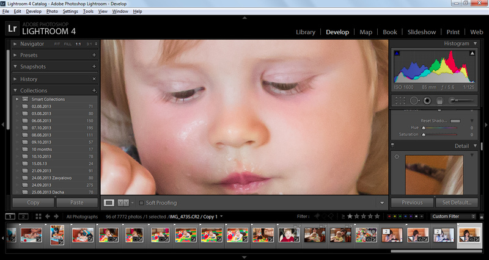Viewport: 489px width, 260px height.
Task: Select the Crop Overlay tool
Action: (x=400, y=100)
